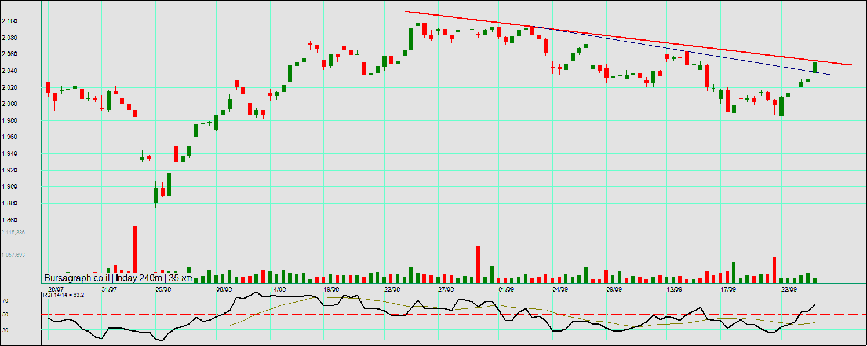The image size is (867, 346).
Task: Select the 1,920 price axis label
Action: click(9, 171)
